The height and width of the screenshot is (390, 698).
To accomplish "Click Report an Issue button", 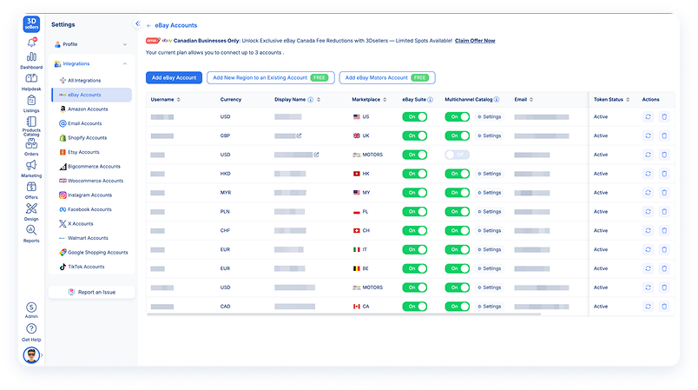I will point(92,292).
